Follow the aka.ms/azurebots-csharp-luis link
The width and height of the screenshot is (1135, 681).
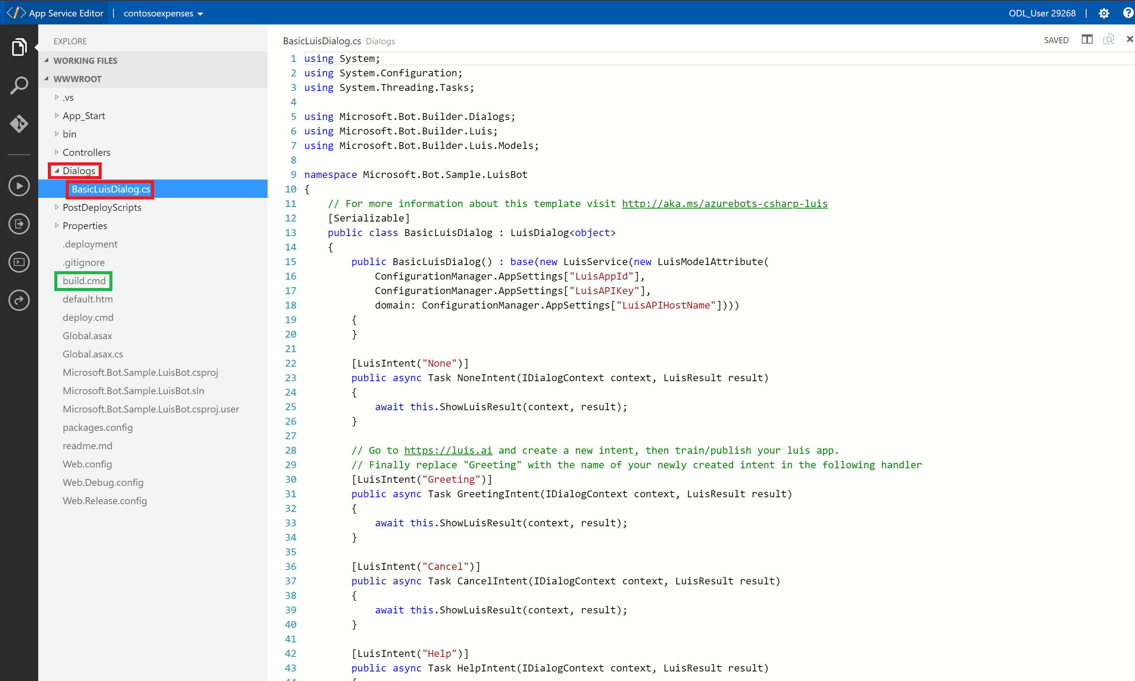724,204
